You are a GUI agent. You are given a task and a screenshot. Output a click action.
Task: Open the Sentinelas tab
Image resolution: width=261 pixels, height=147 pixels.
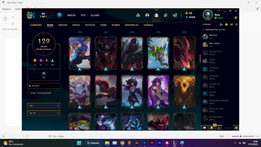pos(132,25)
